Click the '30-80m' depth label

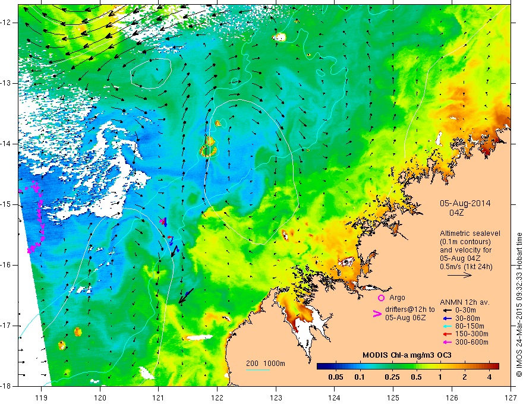468,318
